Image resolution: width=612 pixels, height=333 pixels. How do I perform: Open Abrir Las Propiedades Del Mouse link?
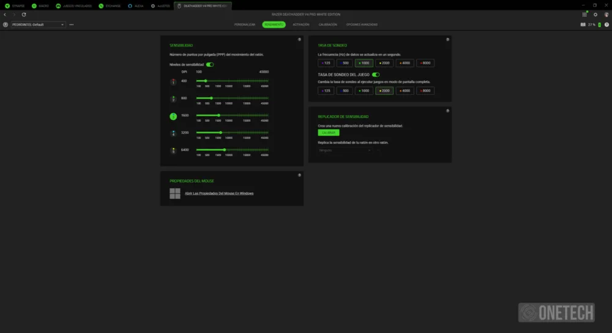pyautogui.click(x=219, y=193)
